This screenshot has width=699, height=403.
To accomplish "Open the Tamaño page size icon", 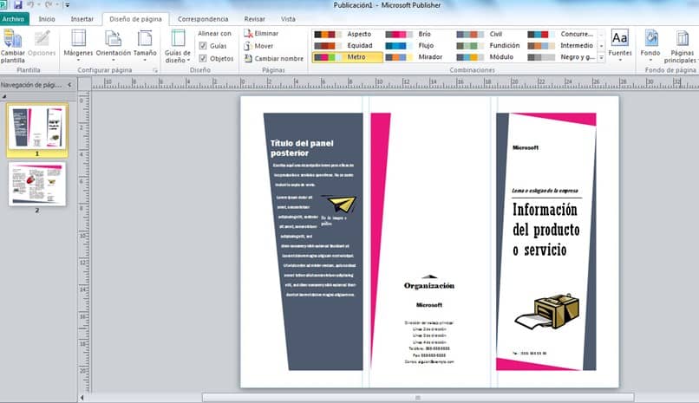I will 145,38.
